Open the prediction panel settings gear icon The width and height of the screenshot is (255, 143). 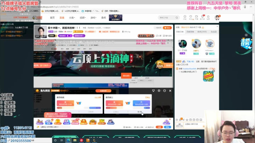pos(159,91)
